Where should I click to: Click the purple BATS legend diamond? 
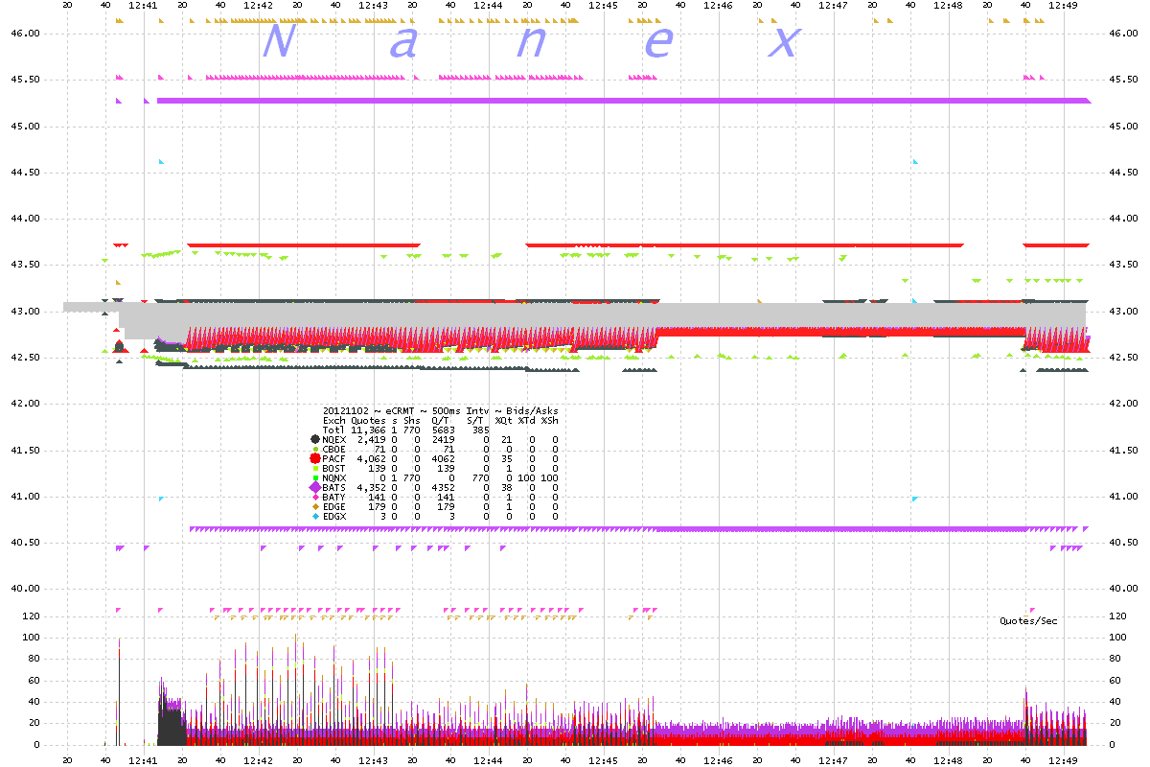315,487
